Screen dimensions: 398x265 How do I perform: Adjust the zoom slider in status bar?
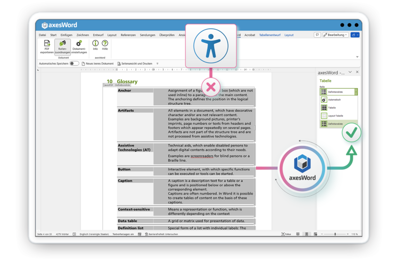coord(335,234)
